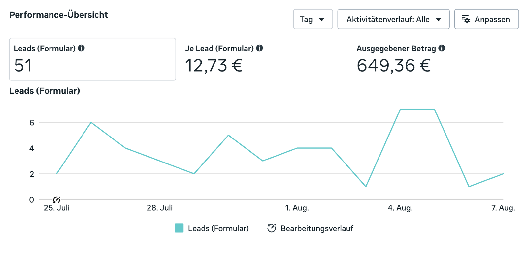Click the Bearbeitungsverlauf legend icon

click(x=271, y=228)
